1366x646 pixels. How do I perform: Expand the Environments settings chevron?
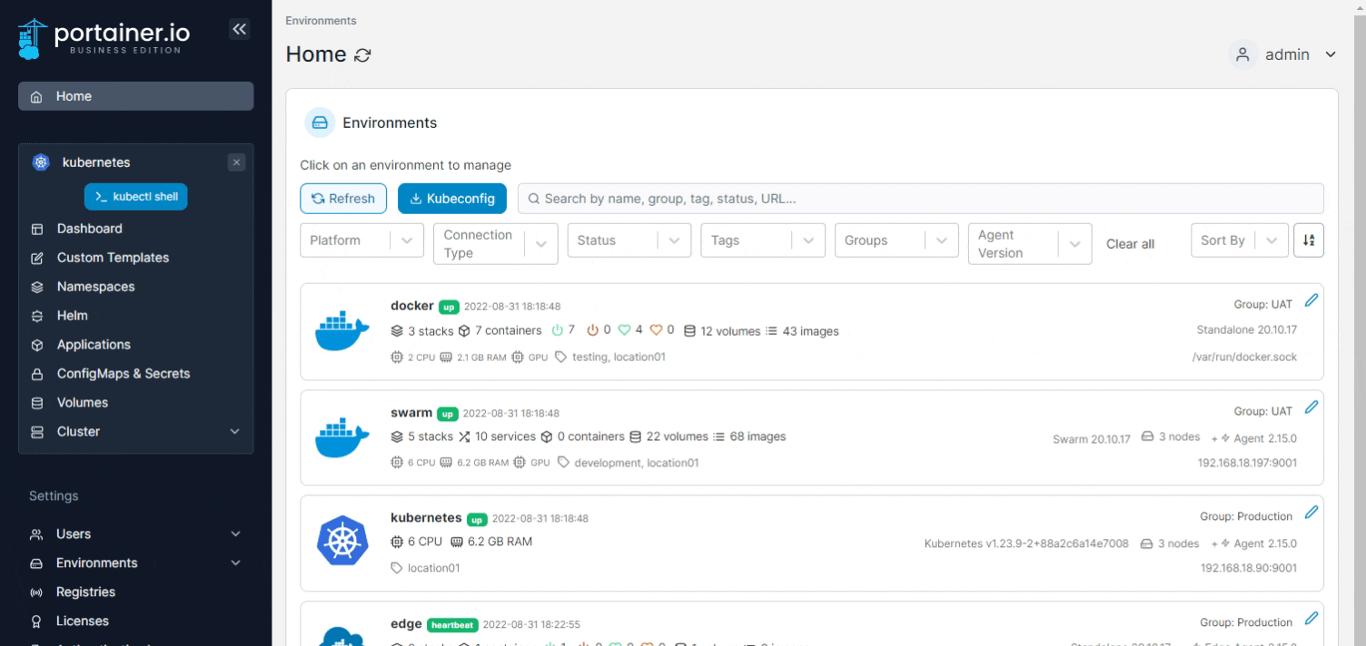click(x=235, y=563)
